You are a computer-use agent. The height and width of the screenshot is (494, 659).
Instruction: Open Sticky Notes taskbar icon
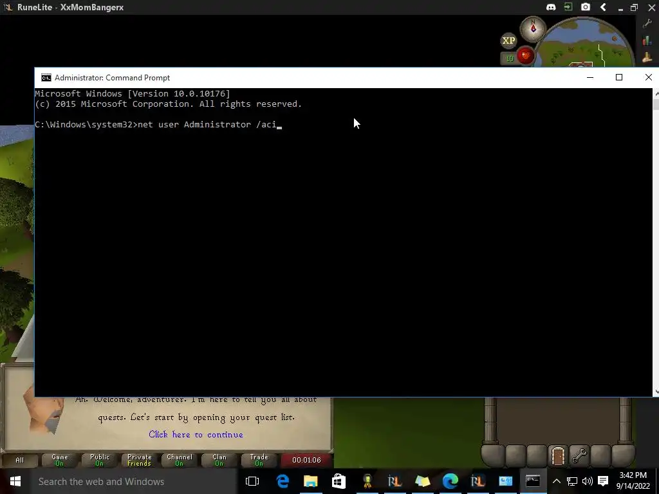coord(422,481)
